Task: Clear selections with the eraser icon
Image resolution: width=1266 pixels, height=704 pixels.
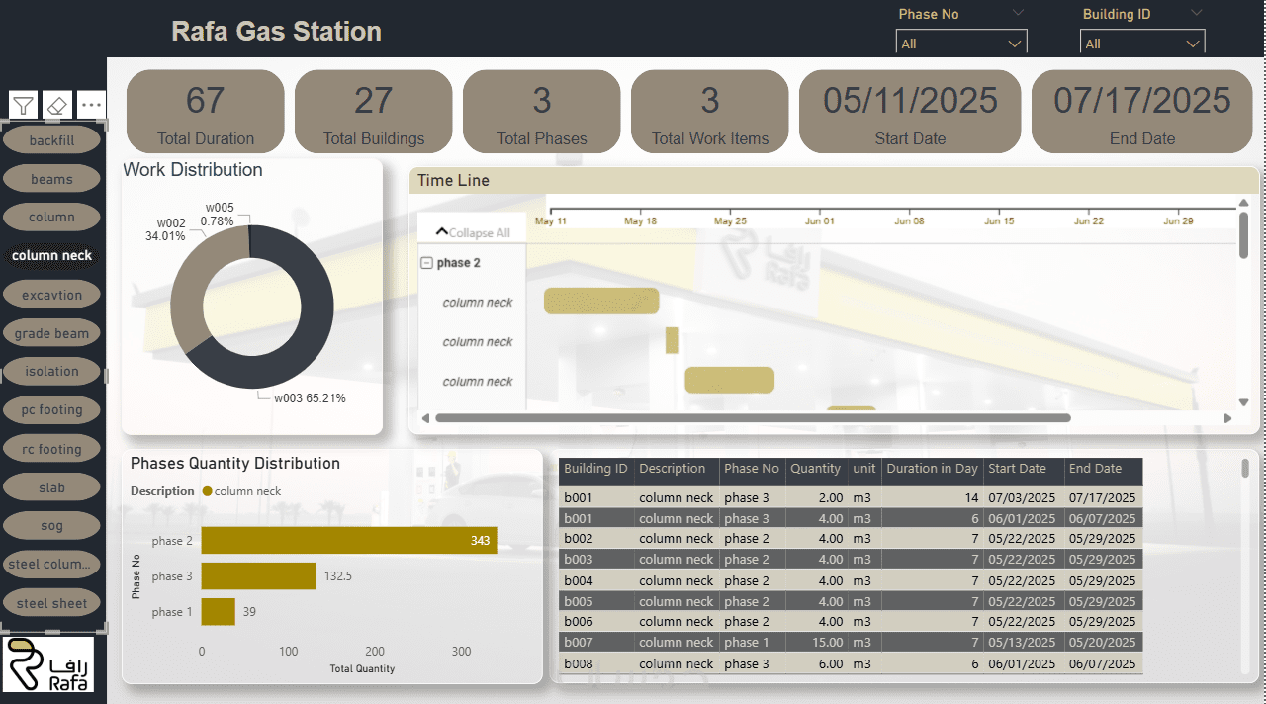Action: pyautogui.click(x=57, y=105)
